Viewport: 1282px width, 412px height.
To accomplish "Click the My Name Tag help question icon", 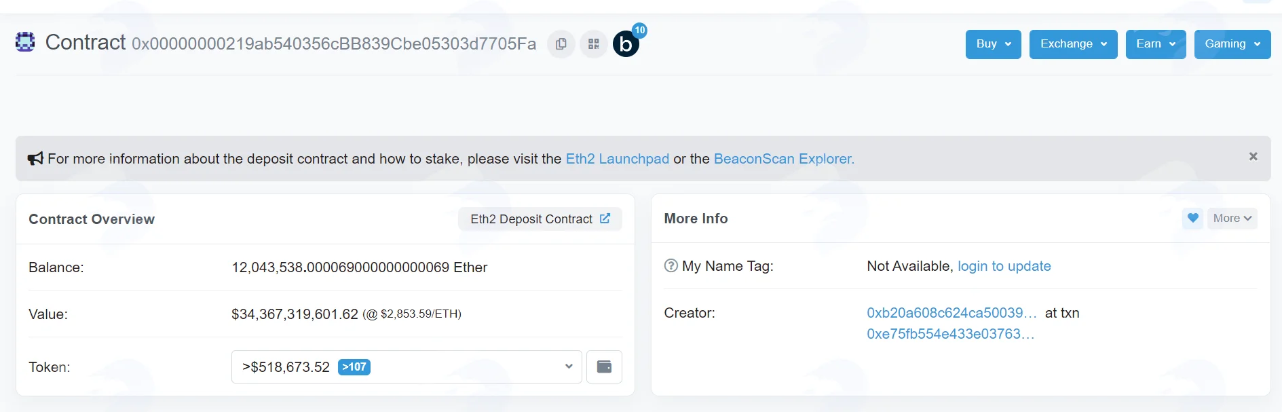I will coord(671,266).
